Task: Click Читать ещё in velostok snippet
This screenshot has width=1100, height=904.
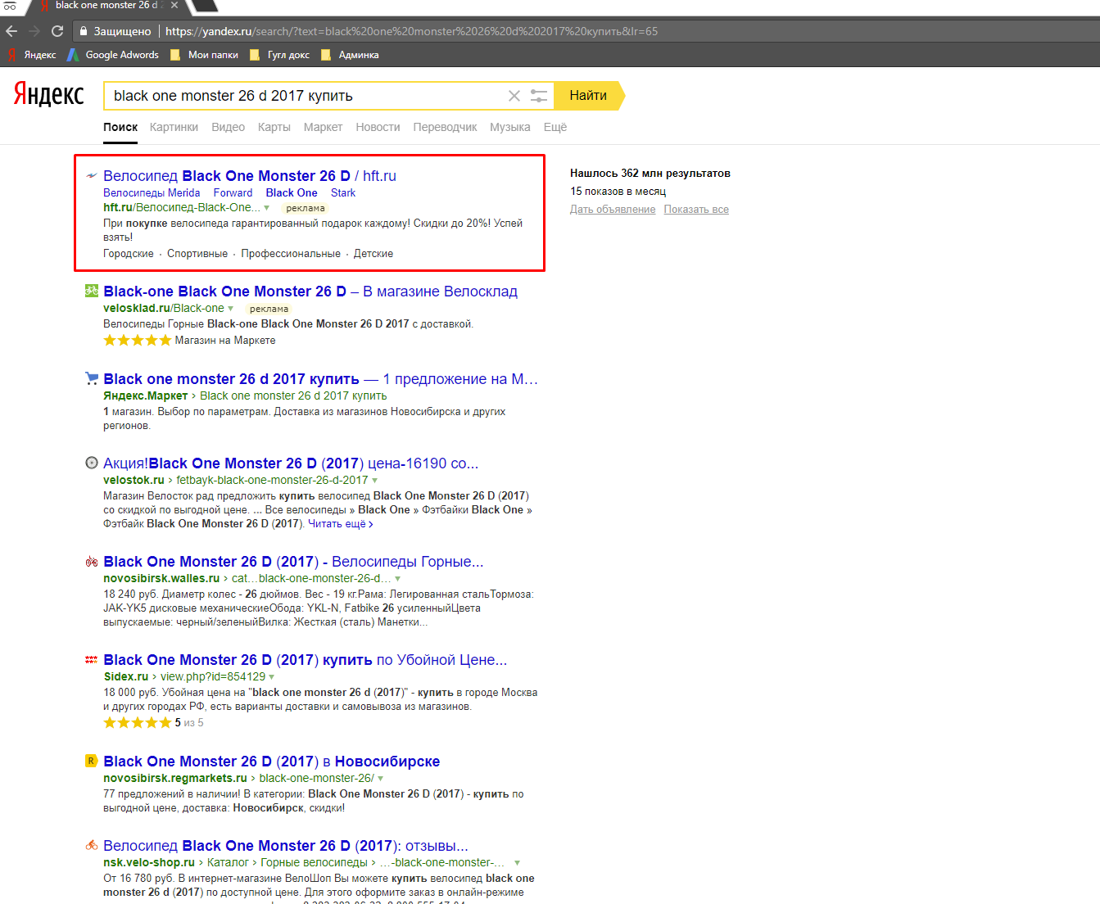Action: point(340,524)
